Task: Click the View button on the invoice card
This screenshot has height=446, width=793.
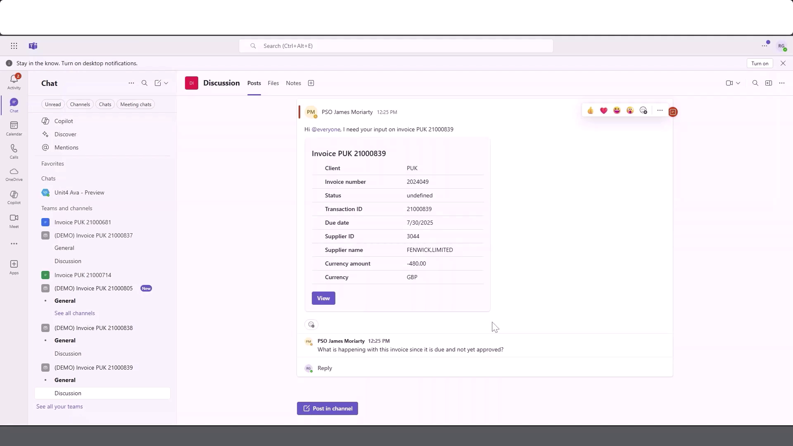Action: pos(323,298)
